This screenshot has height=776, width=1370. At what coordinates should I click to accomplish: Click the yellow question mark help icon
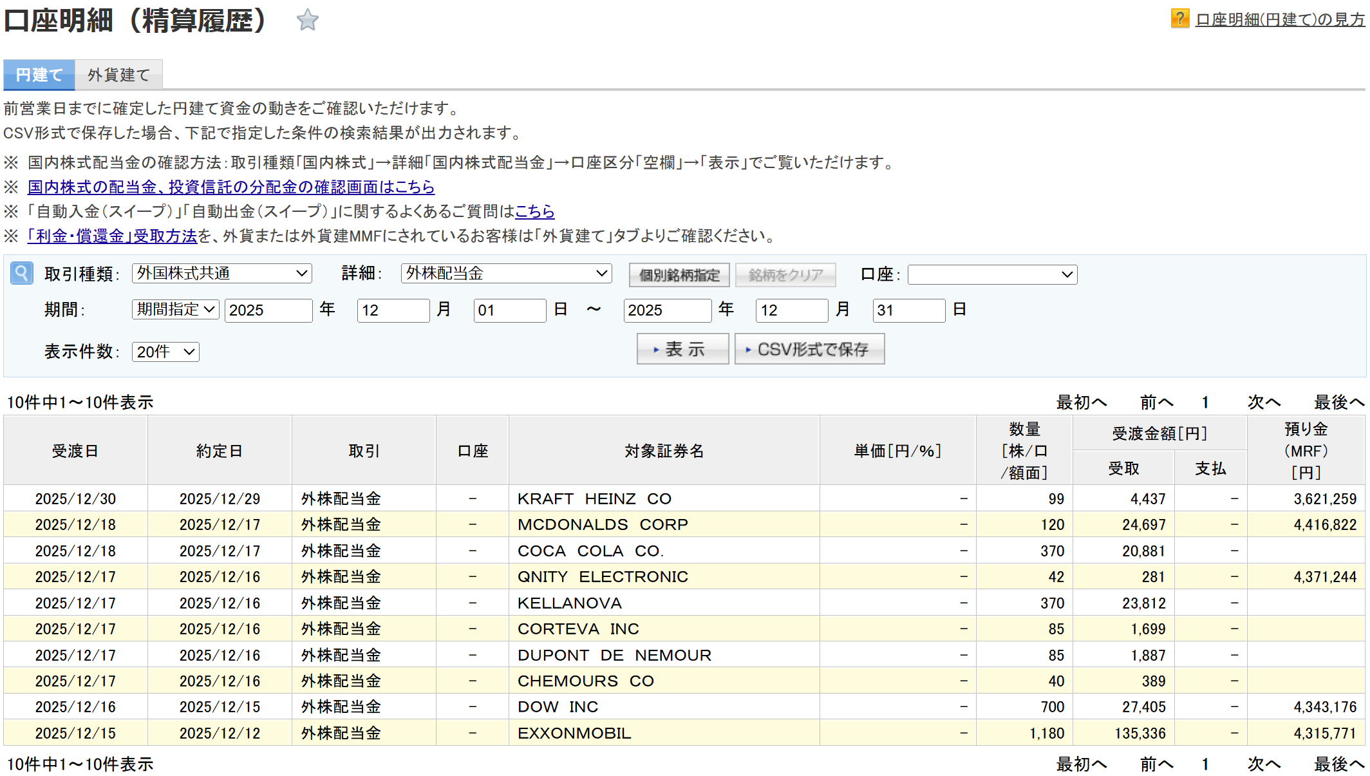point(1179,19)
